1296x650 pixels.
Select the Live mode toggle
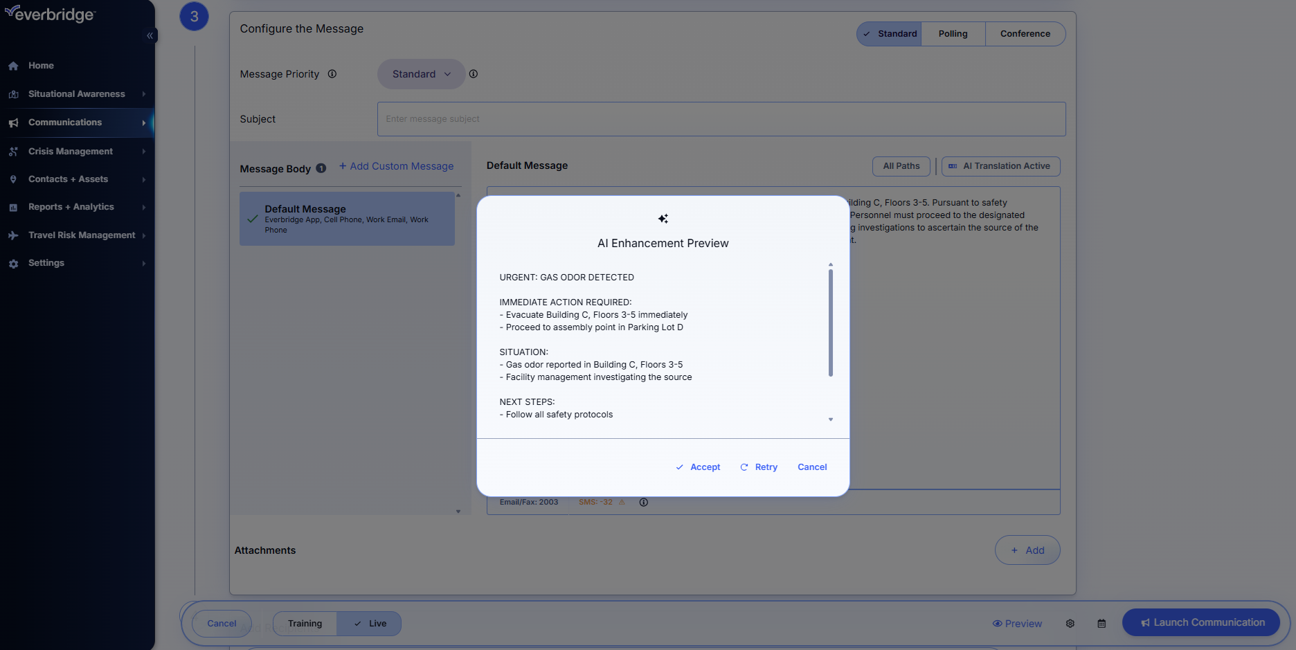[370, 623]
